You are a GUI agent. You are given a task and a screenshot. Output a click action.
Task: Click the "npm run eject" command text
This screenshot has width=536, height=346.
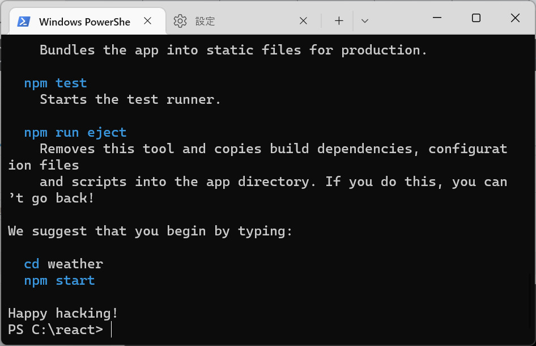(x=75, y=132)
